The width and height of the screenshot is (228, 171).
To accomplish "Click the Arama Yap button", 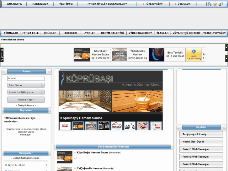I will tap(26, 100).
